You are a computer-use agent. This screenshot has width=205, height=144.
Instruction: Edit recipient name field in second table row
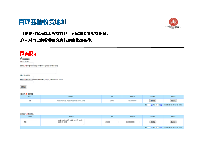[x=30, y=122]
